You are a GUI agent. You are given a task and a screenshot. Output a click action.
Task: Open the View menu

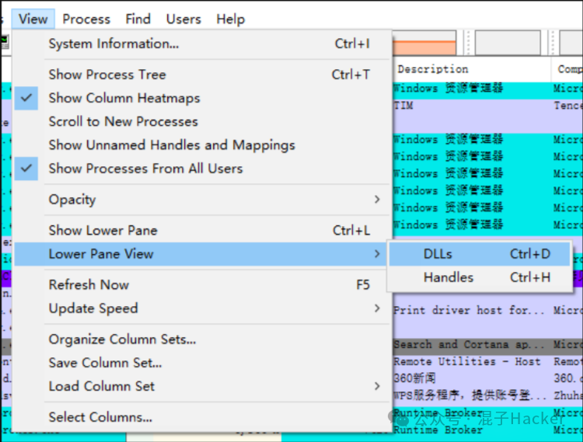(33, 19)
